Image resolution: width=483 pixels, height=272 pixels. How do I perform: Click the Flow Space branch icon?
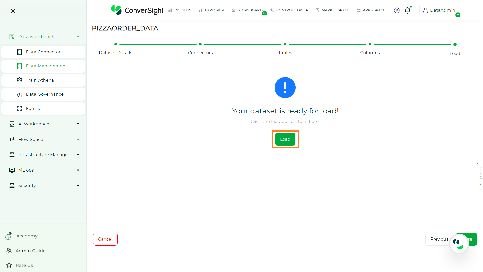(12, 139)
